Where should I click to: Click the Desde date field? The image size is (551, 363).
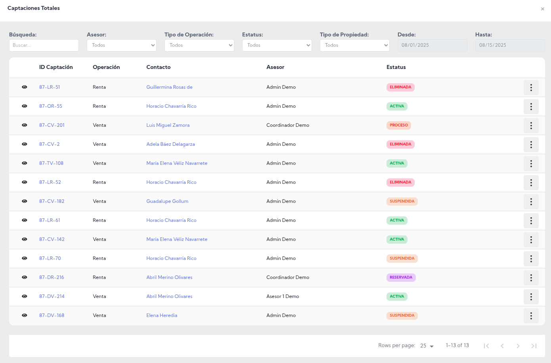click(x=432, y=46)
